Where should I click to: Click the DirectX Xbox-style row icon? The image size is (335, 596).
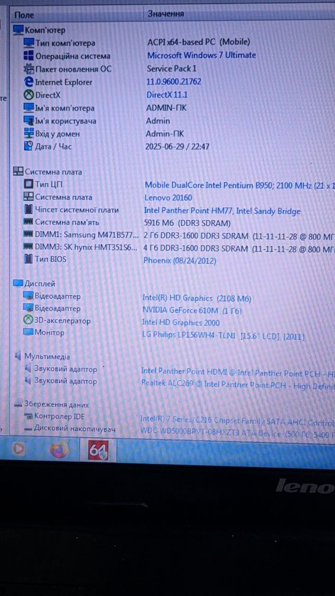[x=29, y=95]
